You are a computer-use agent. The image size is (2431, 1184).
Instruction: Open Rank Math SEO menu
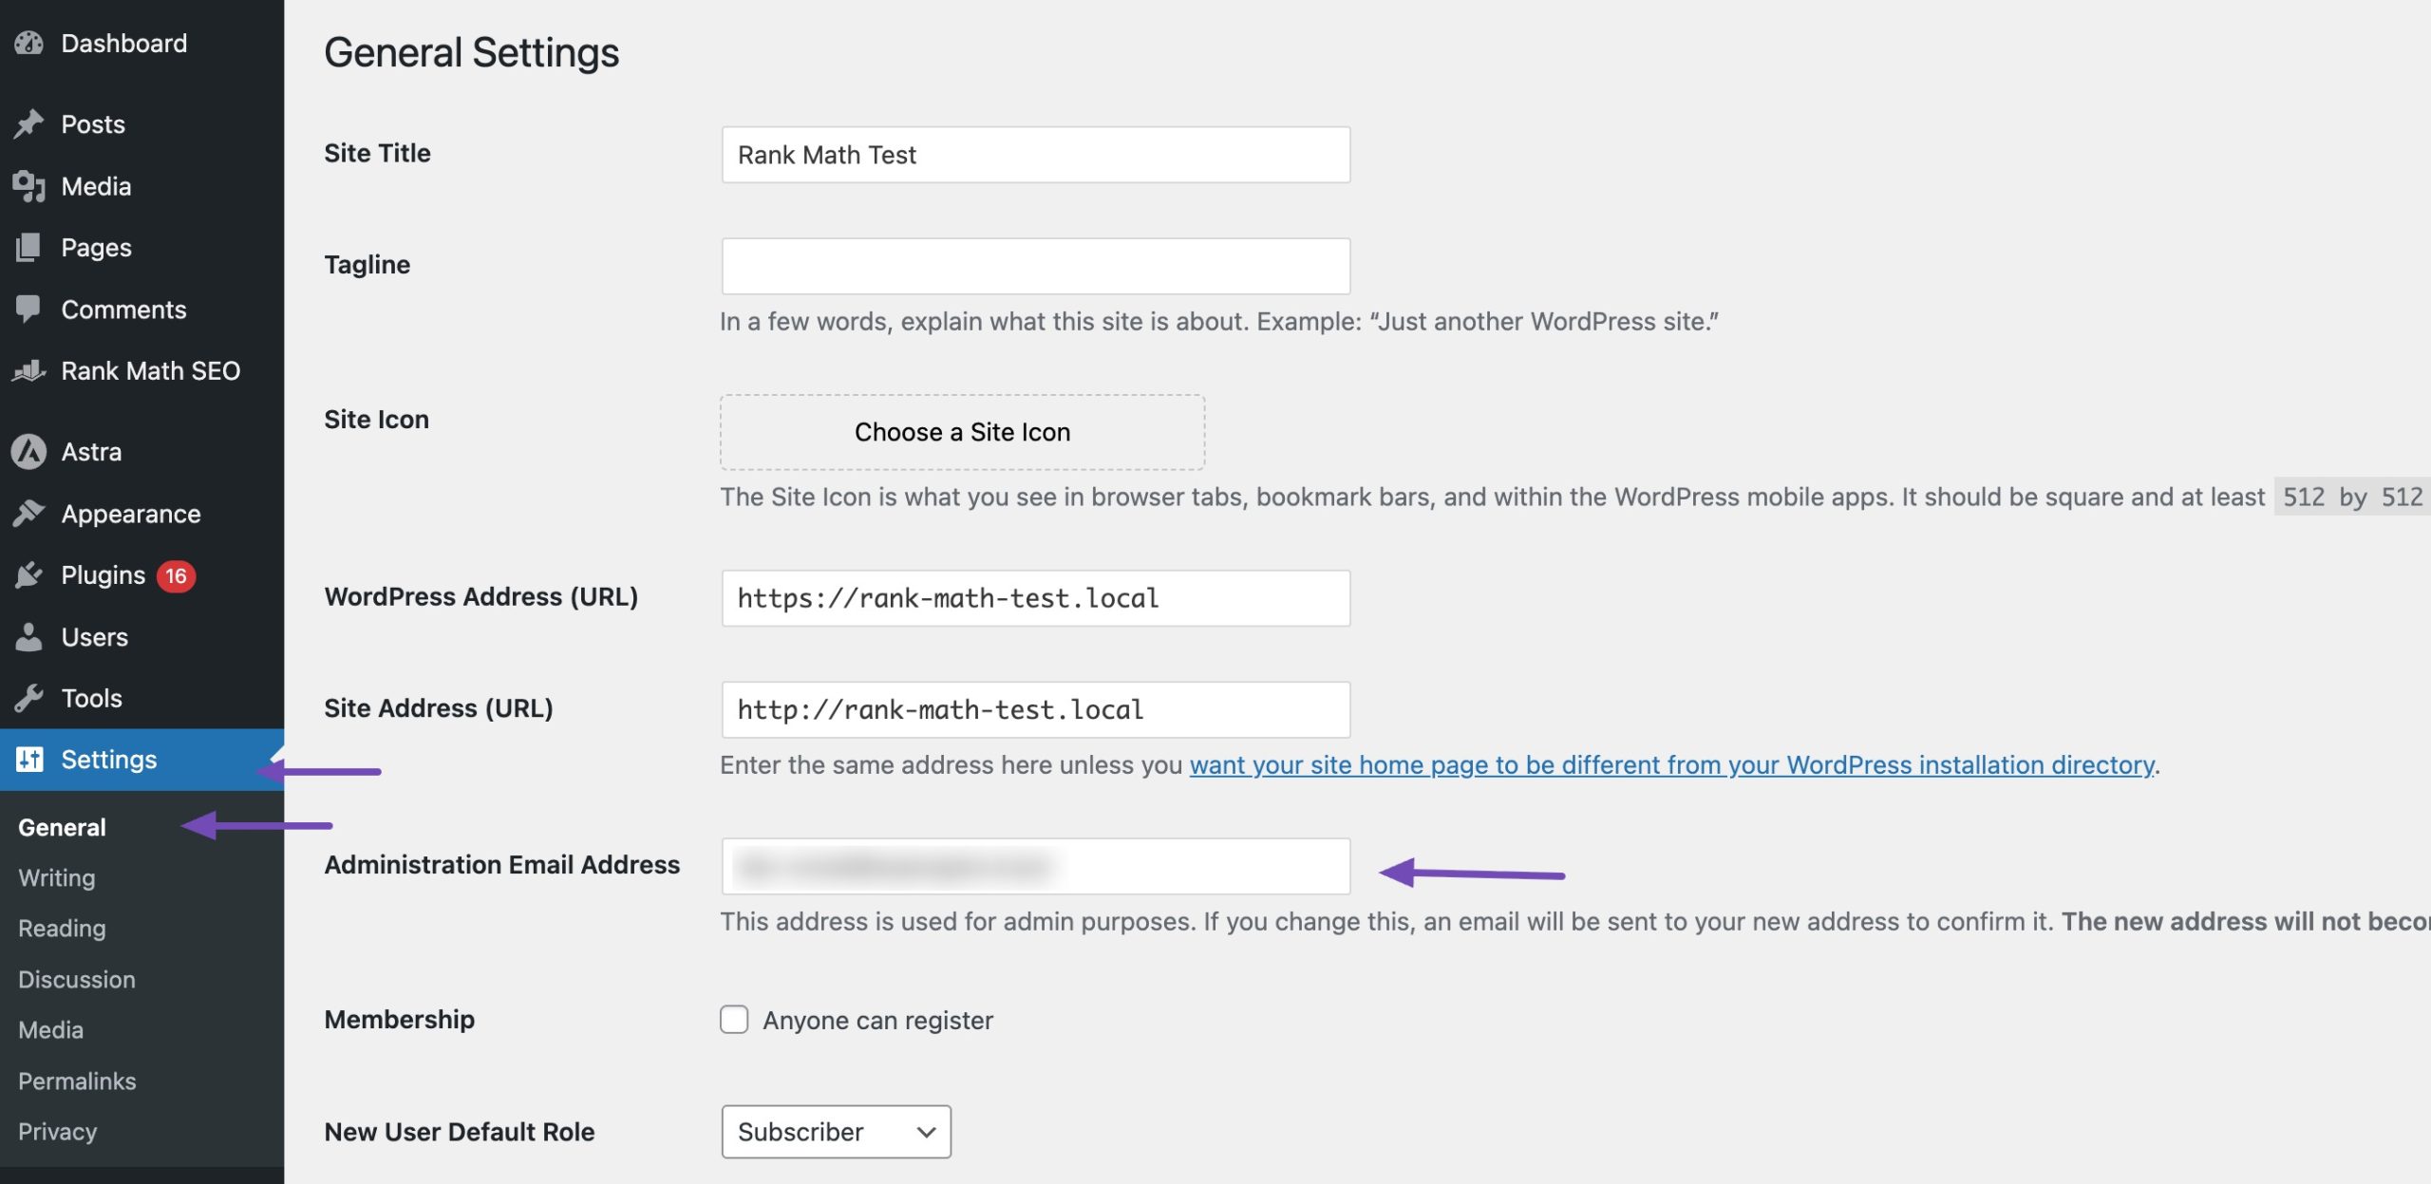coord(151,371)
